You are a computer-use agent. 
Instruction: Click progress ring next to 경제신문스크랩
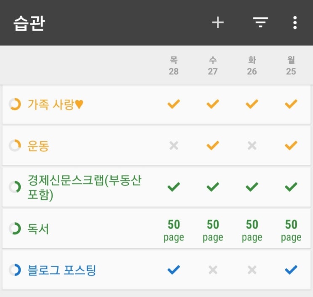15,187
